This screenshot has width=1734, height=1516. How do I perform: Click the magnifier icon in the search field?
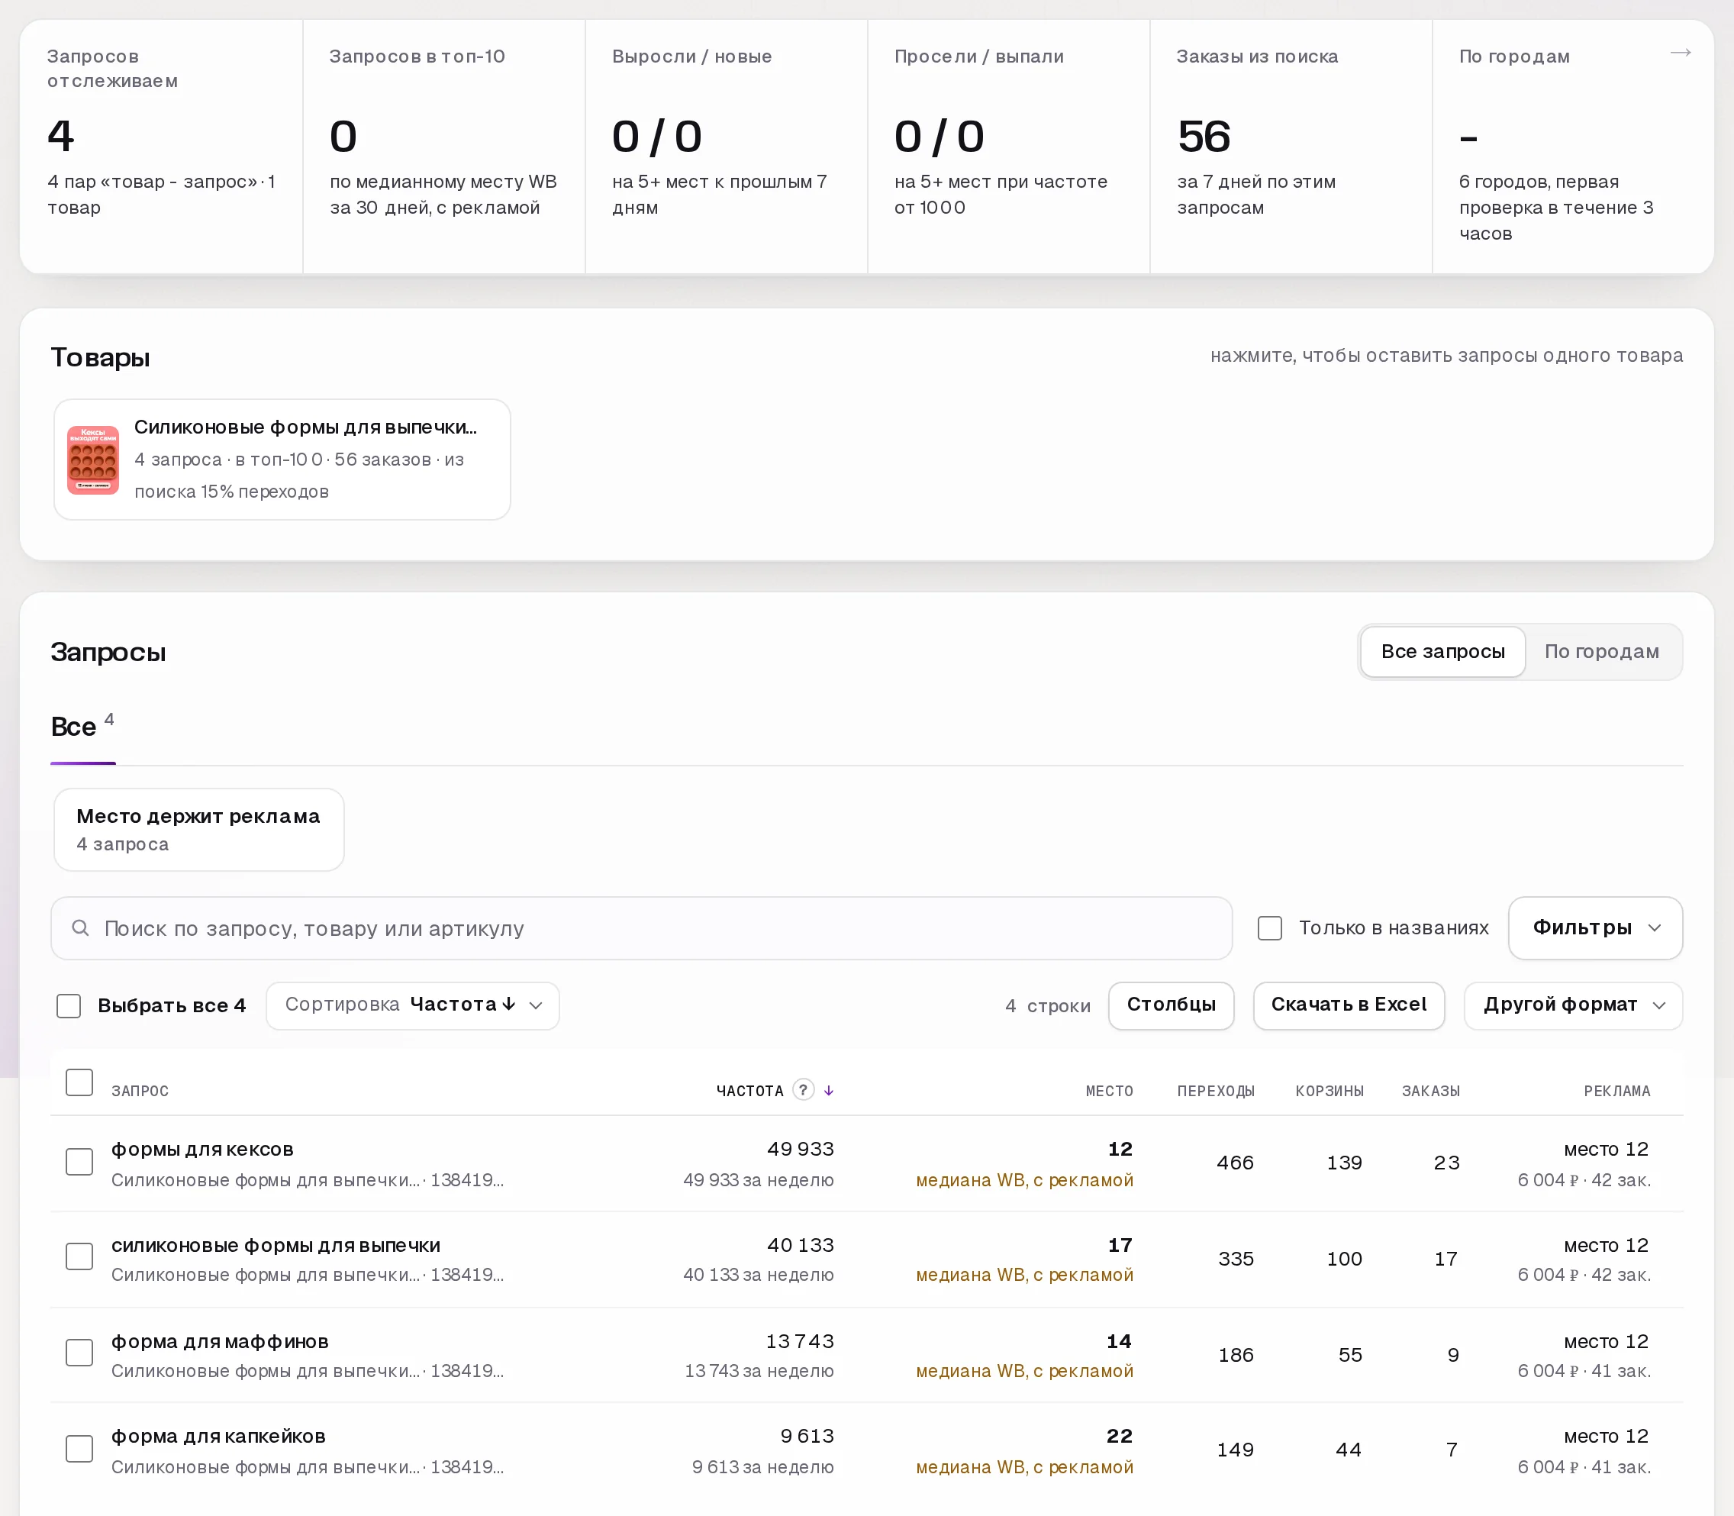click(x=80, y=928)
